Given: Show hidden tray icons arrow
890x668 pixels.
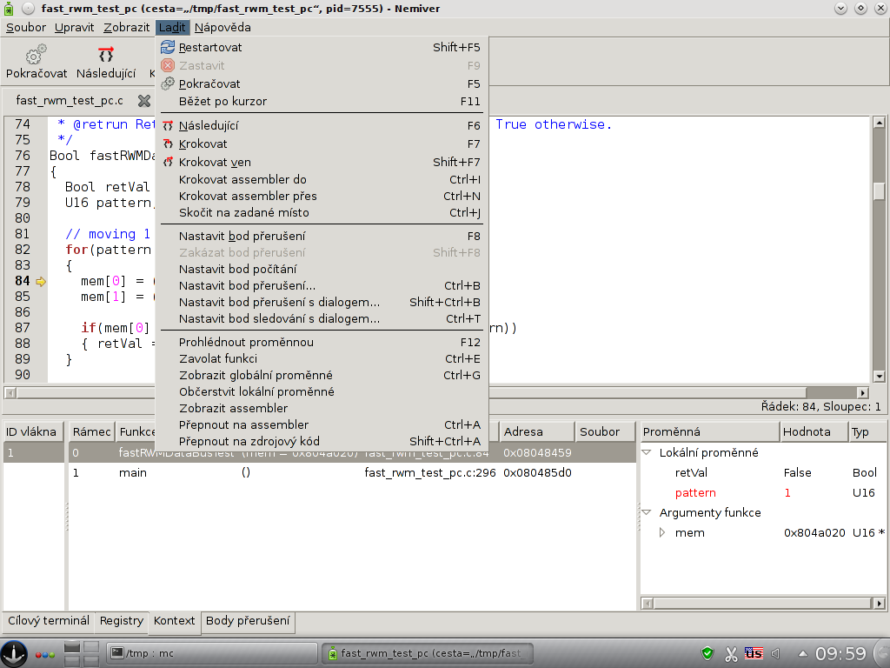Looking at the screenshot, I should click(x=802, y=653).
